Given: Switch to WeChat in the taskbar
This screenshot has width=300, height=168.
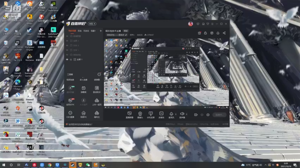Looking at the screenshot, I should [x=88, y=165].
